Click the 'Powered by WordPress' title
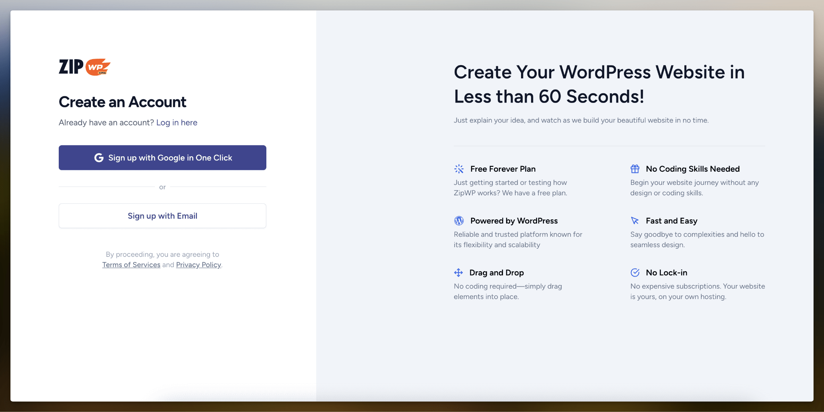Screen dimensions: 824x412 (514, 221)
